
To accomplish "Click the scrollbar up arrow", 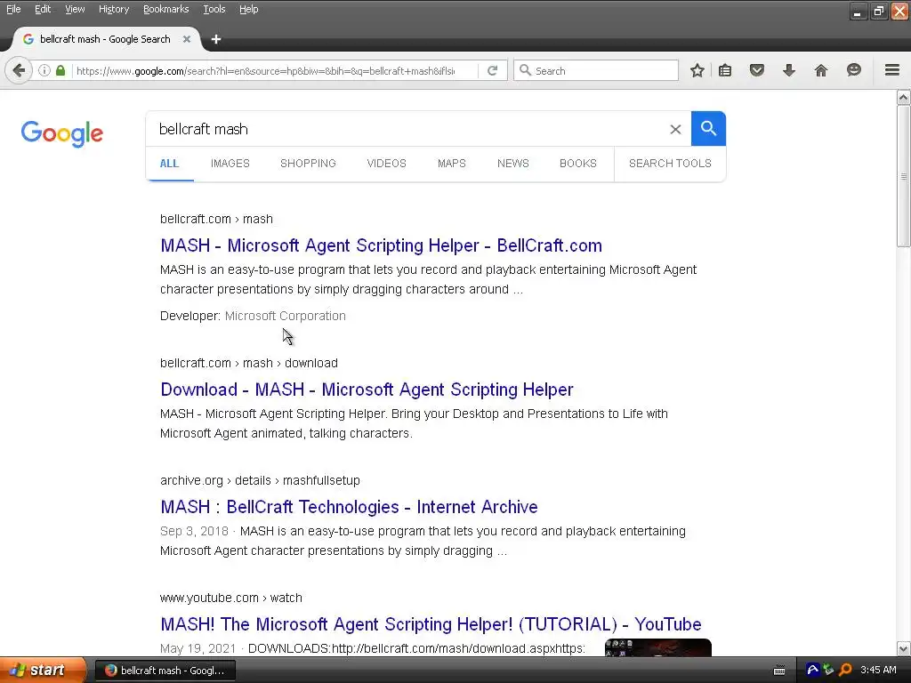I will [x=904, y=97].
